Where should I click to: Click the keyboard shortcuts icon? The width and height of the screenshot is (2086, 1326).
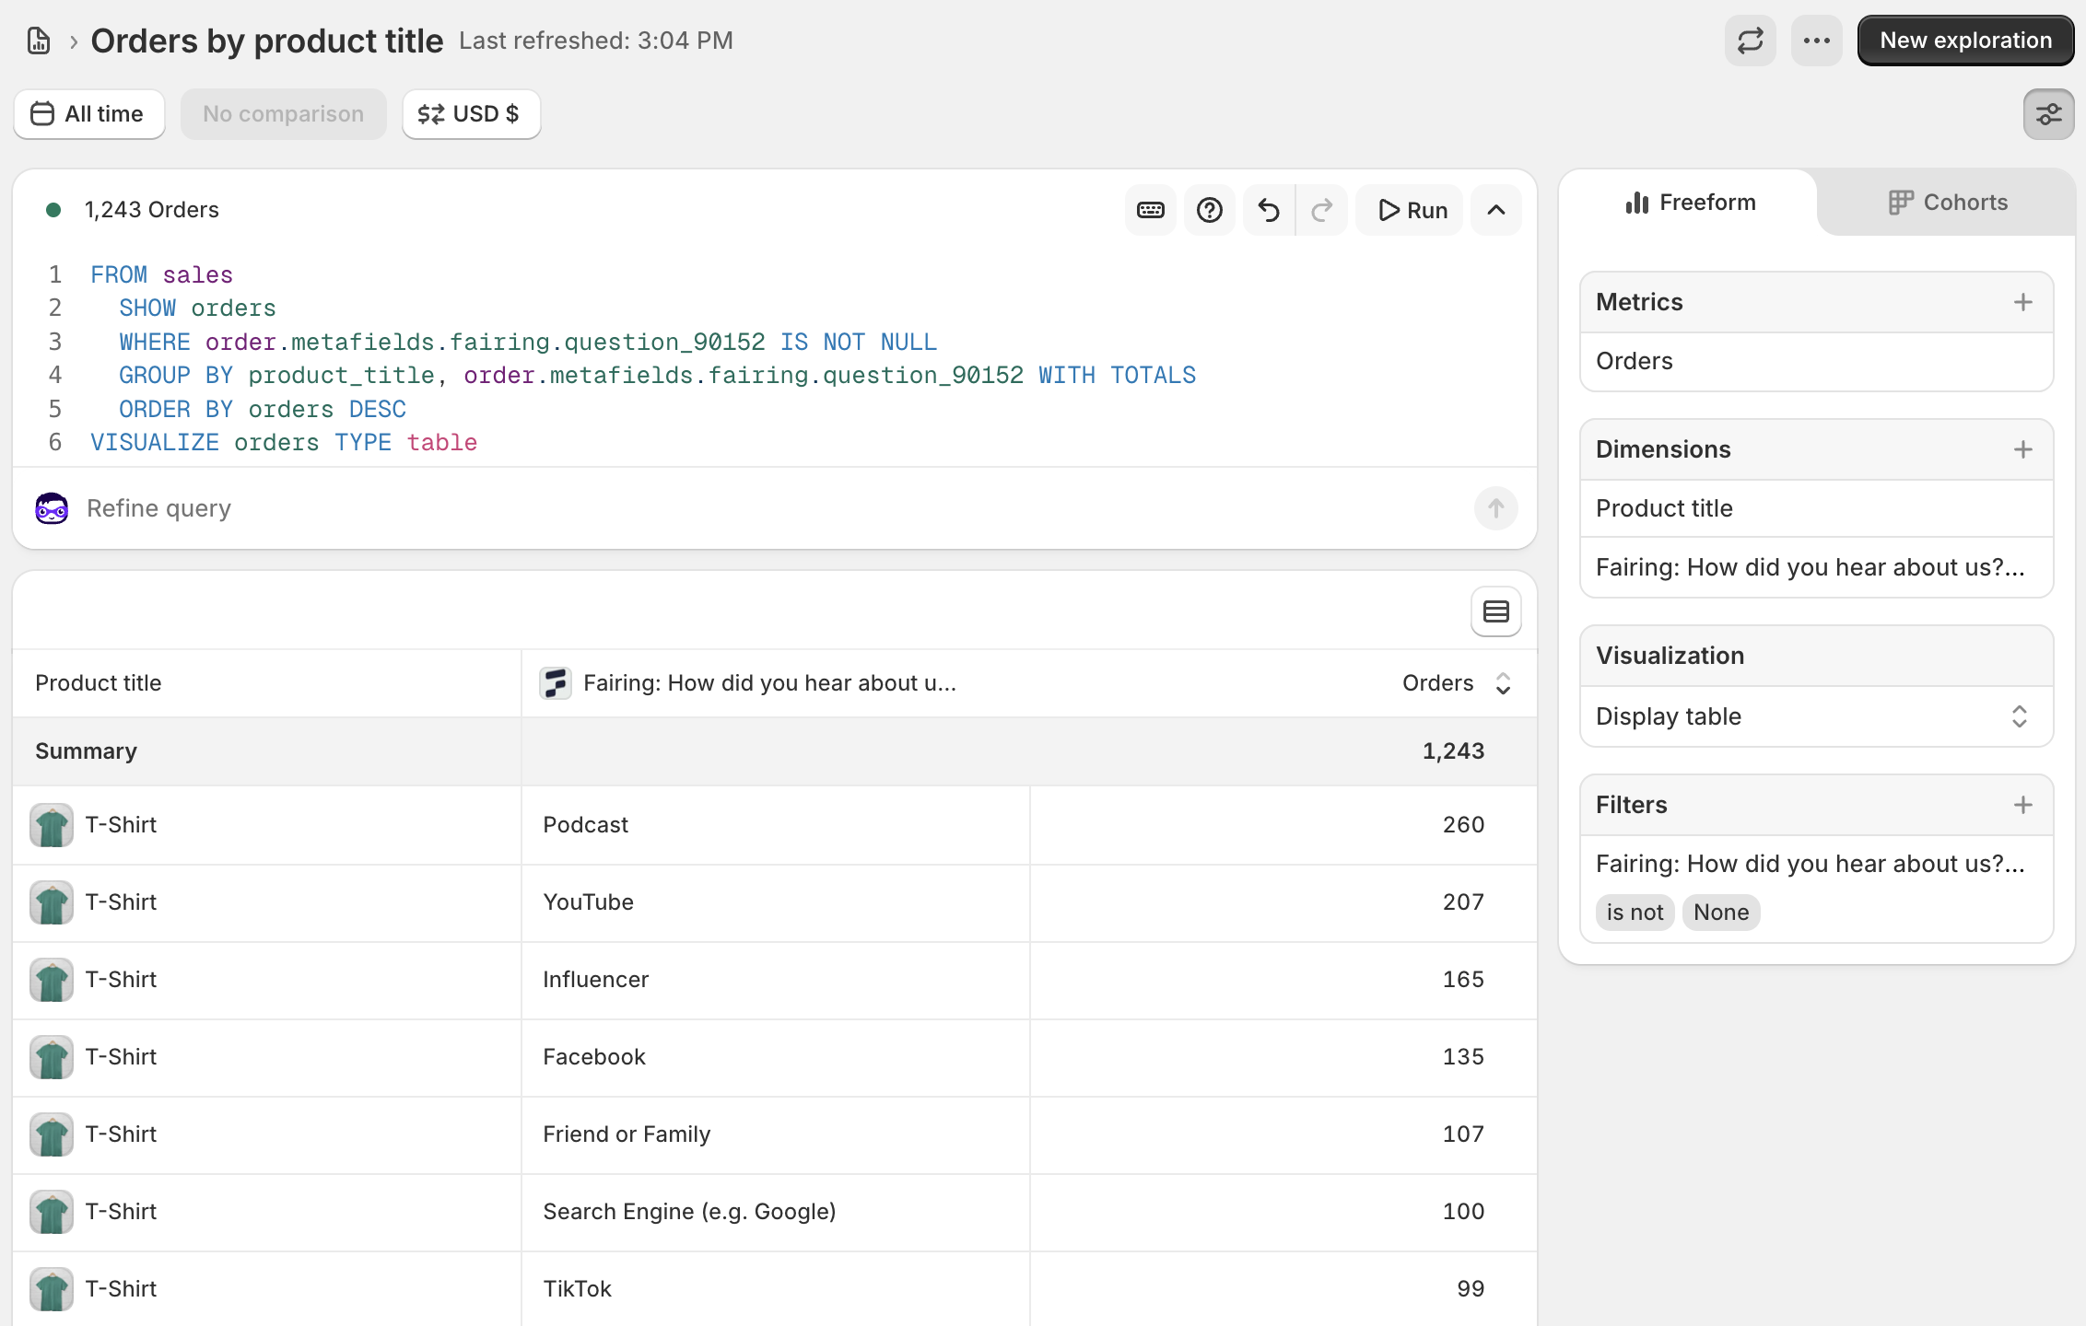click(x=1150, y=210)
